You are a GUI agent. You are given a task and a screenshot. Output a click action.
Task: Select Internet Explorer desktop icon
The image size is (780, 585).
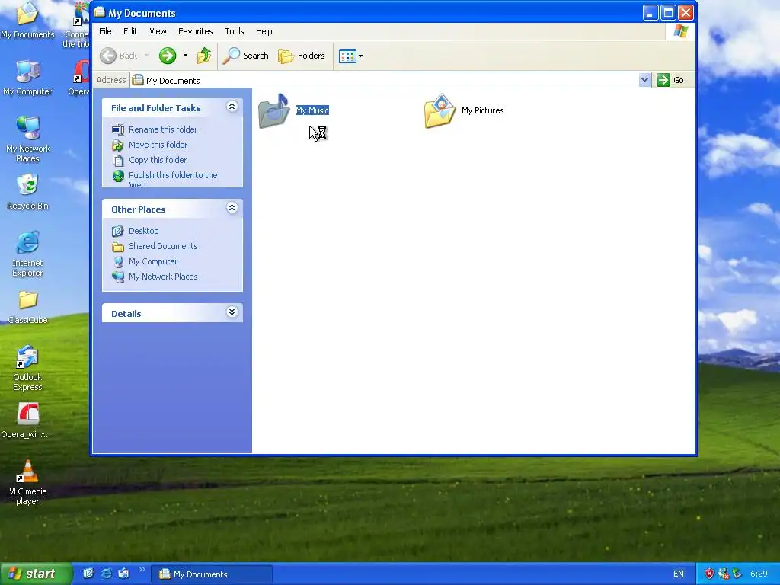pyautogui.click(x=27, y=254)
